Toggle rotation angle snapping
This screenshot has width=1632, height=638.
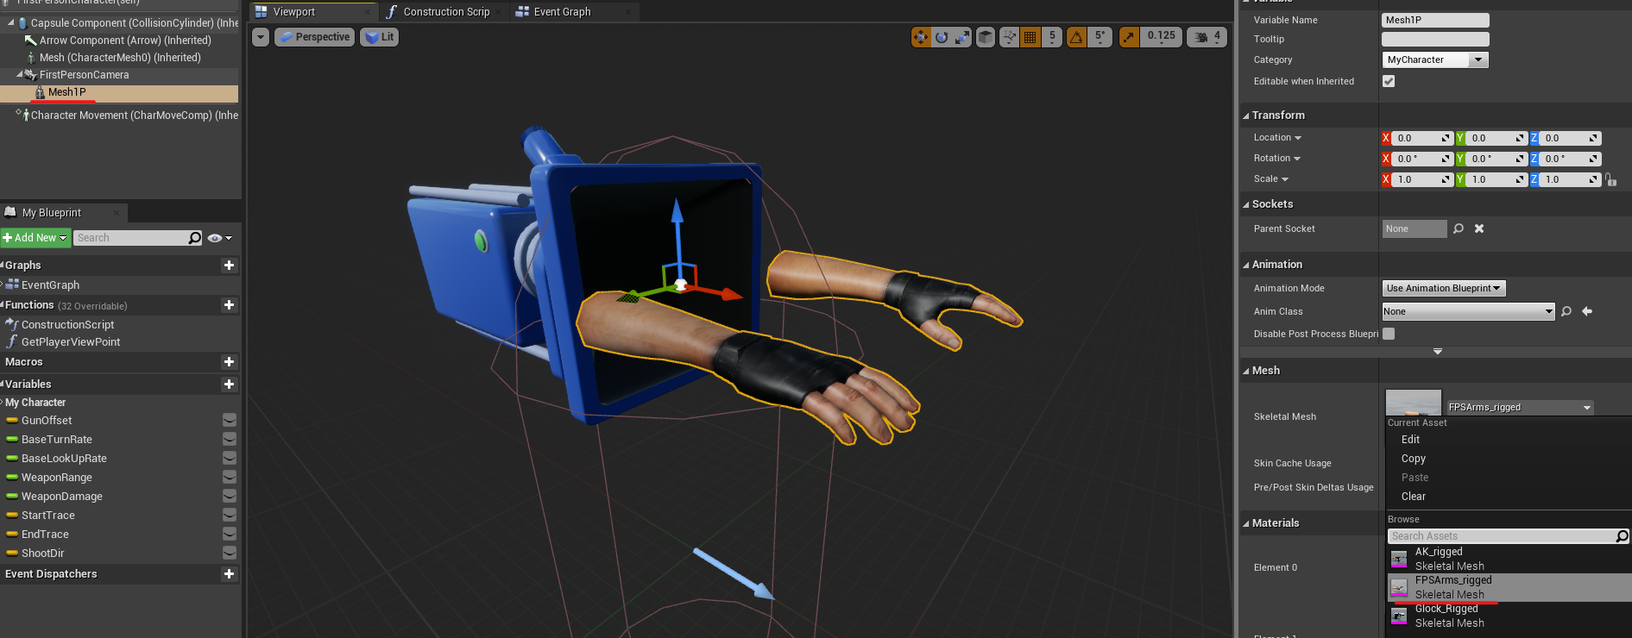tap(1076, 37)
